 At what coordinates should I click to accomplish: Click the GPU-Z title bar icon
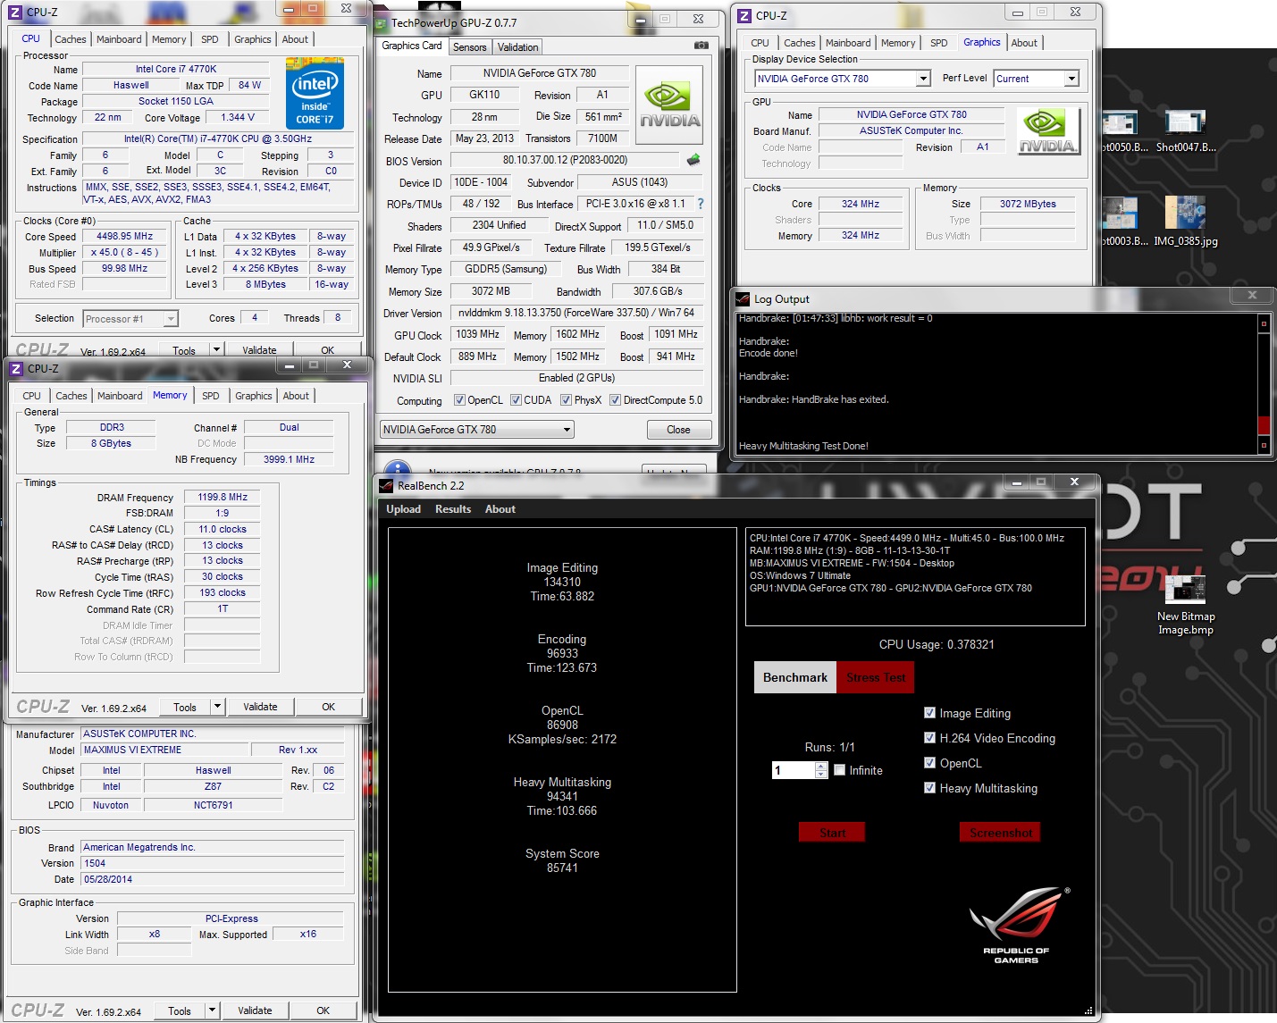click(382, 22)
